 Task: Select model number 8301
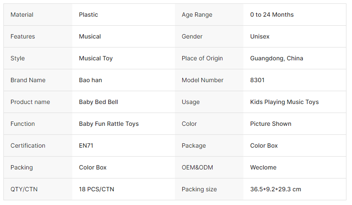coord(257,80)
